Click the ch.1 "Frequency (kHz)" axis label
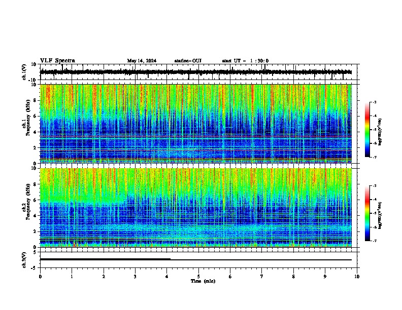 [x=29, y=118]
